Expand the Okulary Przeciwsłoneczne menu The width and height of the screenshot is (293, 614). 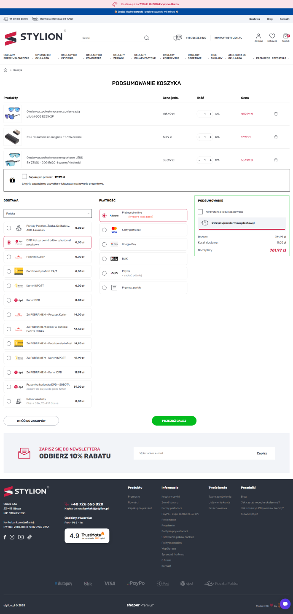tap(17, 56)
